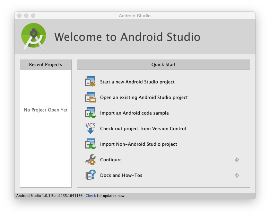Click the No Project Open Yet text
This screenshot has height=216, width=270.
click(46, 110)
